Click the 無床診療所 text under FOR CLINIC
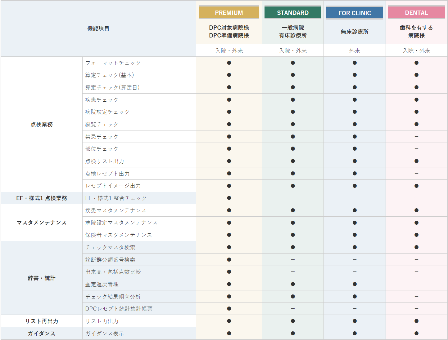The width and height of the screenshot is (448, 340). pyautogui.click(x=355, y=32)
